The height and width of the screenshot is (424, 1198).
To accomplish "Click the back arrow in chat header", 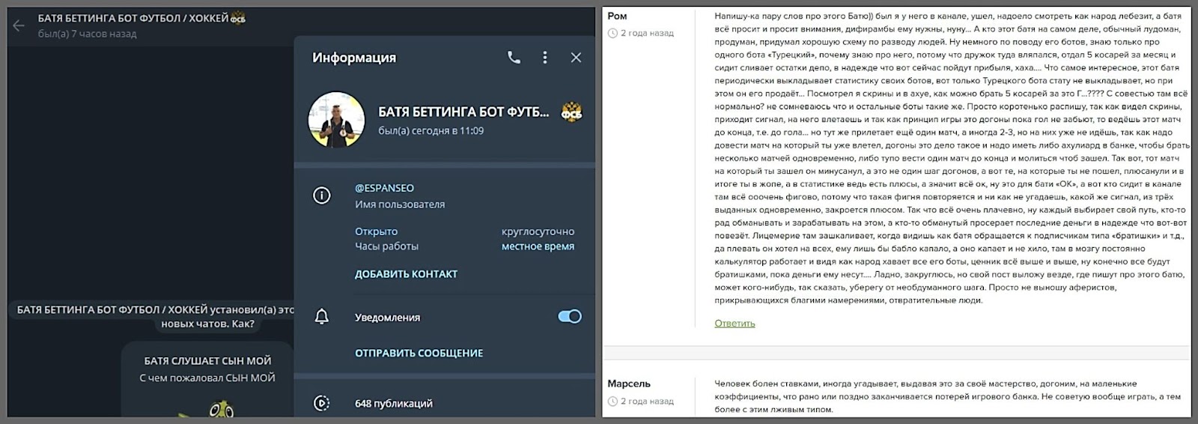I will [19, 25].
